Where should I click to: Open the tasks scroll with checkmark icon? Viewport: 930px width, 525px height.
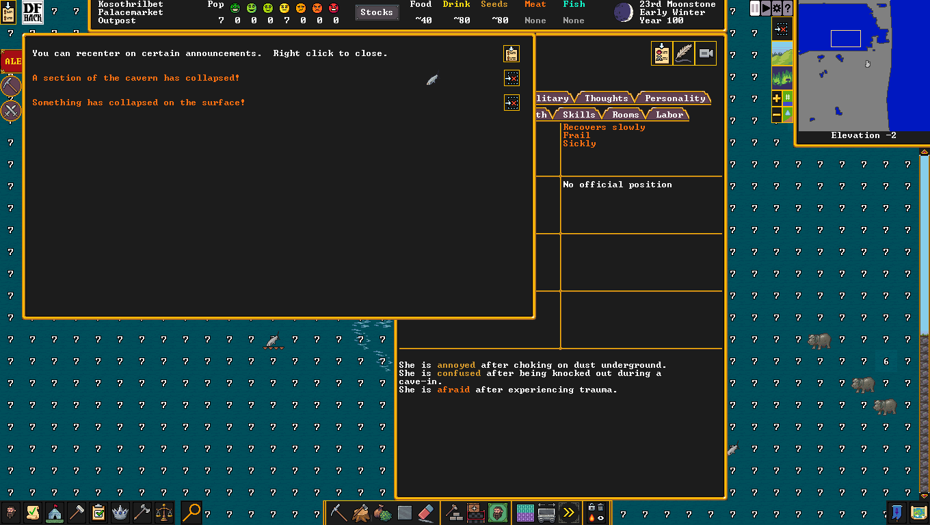(x=33, y=511)
